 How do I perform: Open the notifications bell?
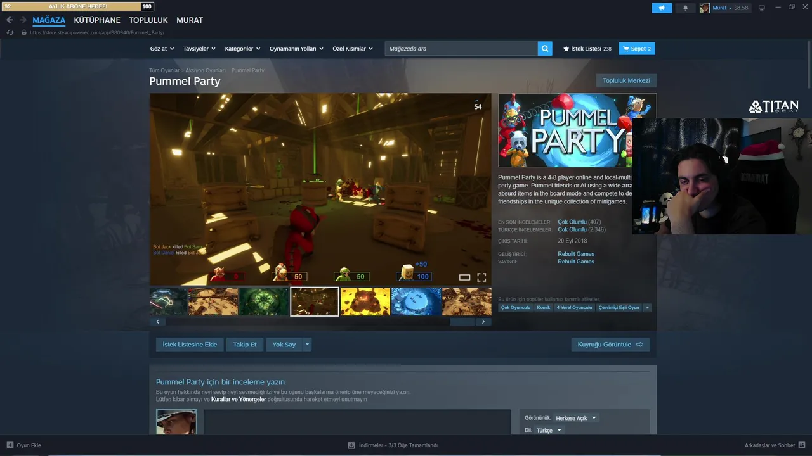point(685,8)
